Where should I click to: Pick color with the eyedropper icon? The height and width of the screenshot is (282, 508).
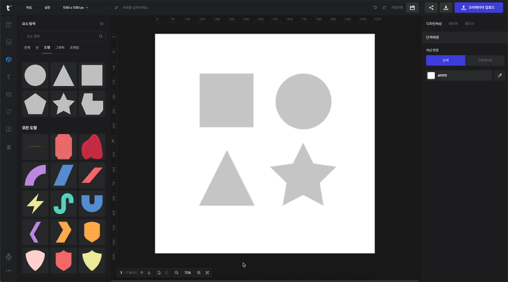500,76
